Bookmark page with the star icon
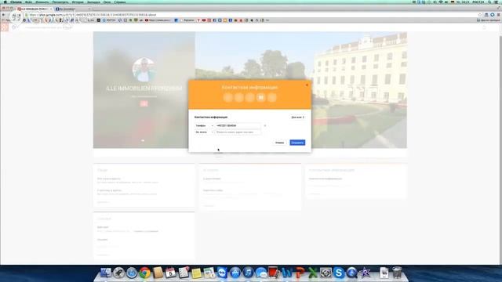502x282 pixels. (x=479, y=15)
